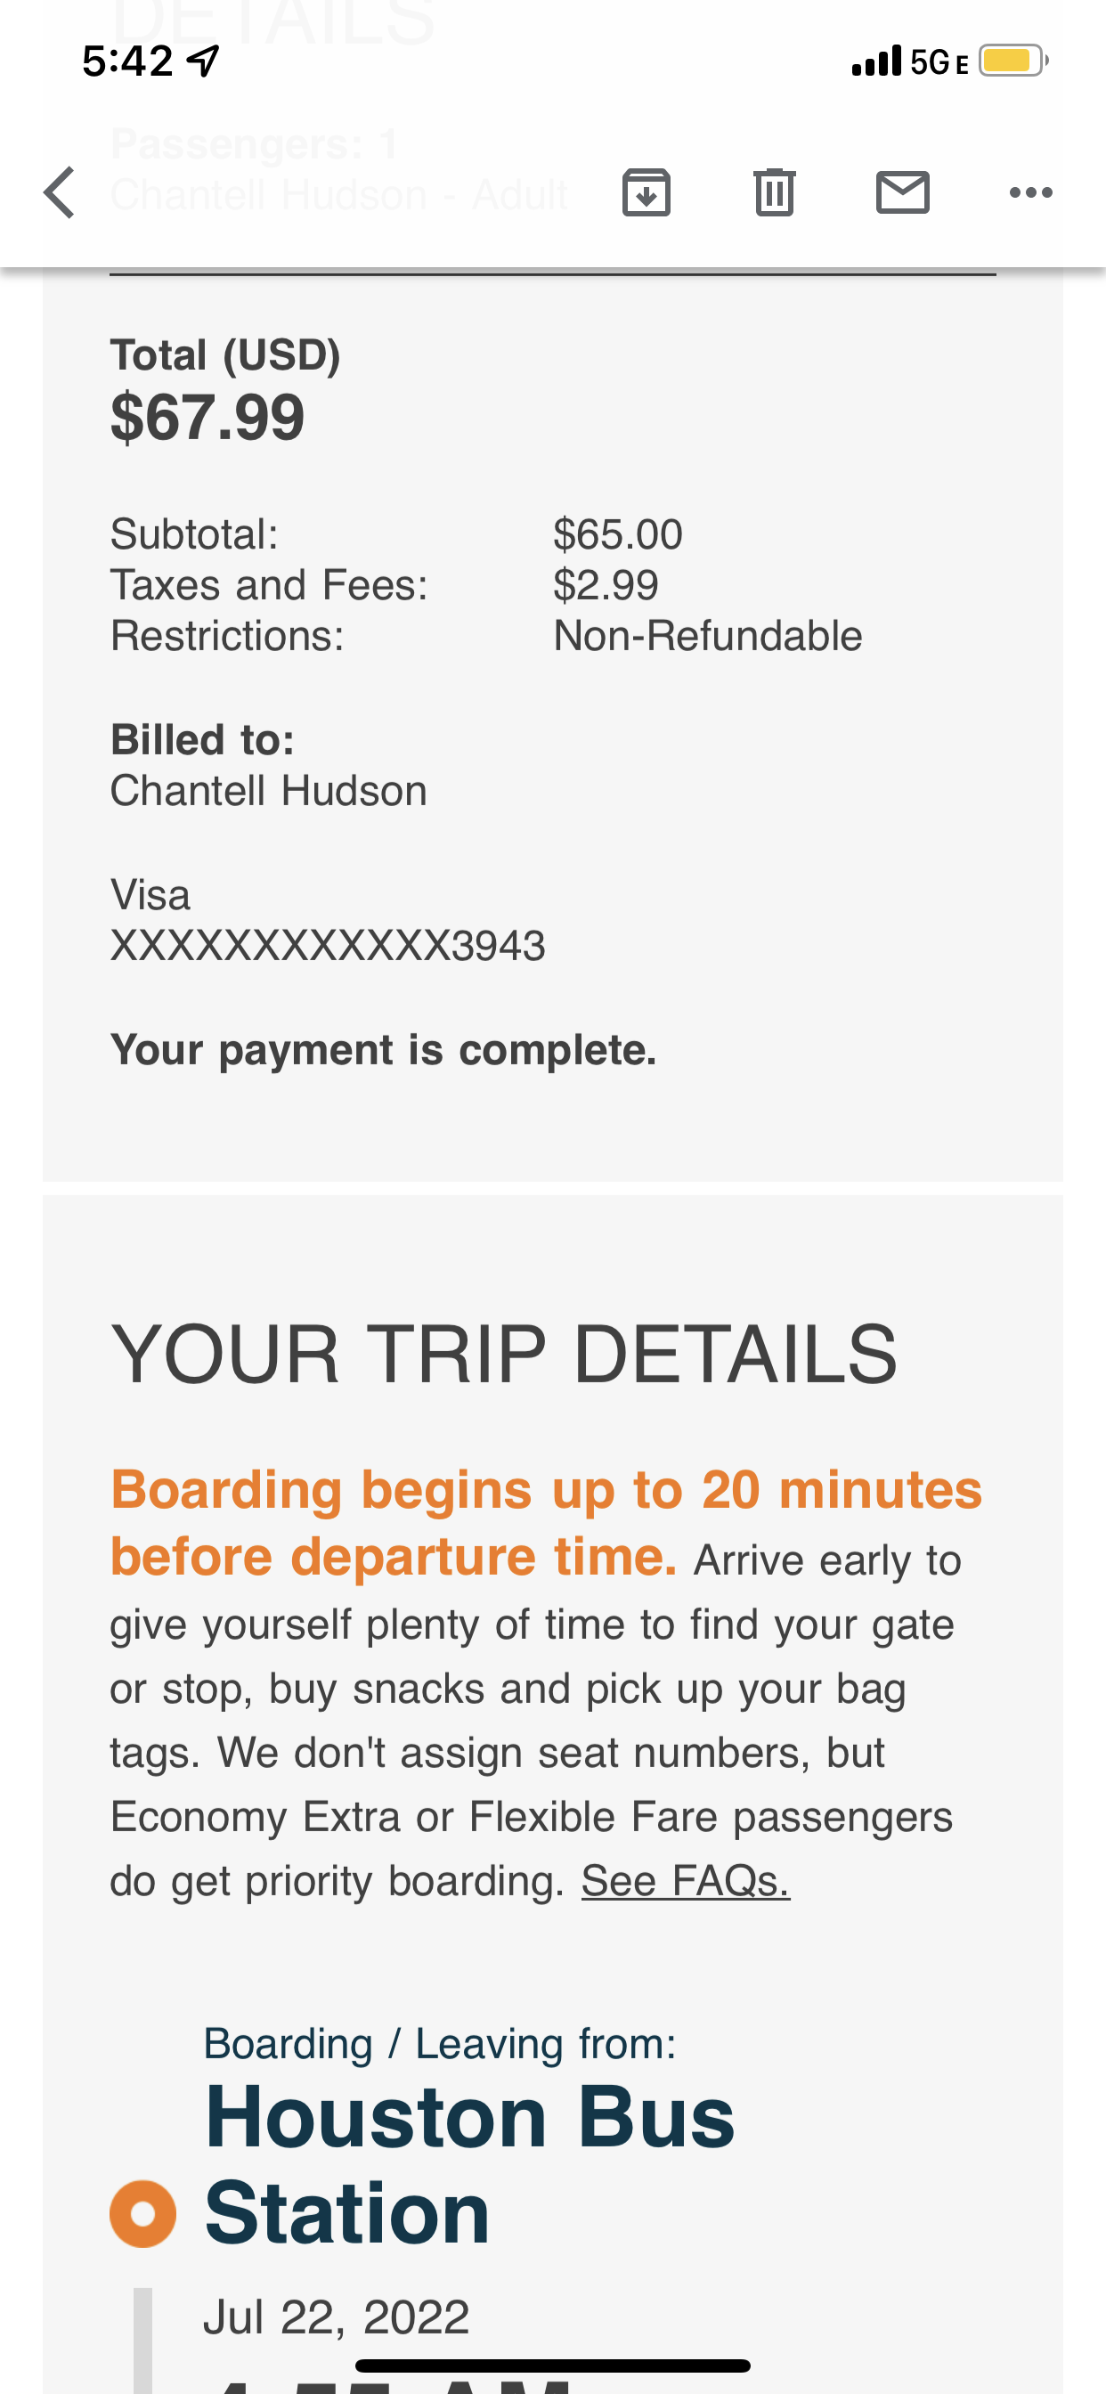Open the See FAQs link
Screen dimensions: 1106x2394
pyautogui.click(x=686, y=1880)
